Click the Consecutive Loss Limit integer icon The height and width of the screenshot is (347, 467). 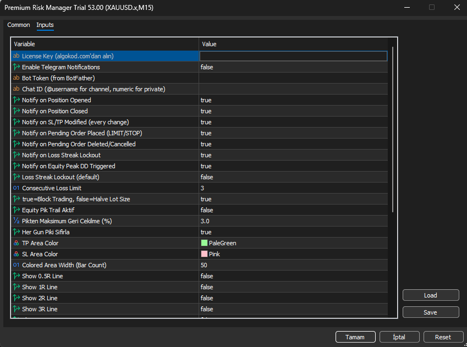coord(17,188)
